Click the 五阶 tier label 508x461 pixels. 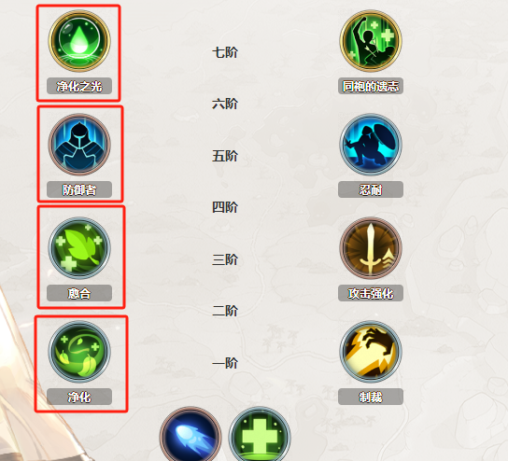225,156
